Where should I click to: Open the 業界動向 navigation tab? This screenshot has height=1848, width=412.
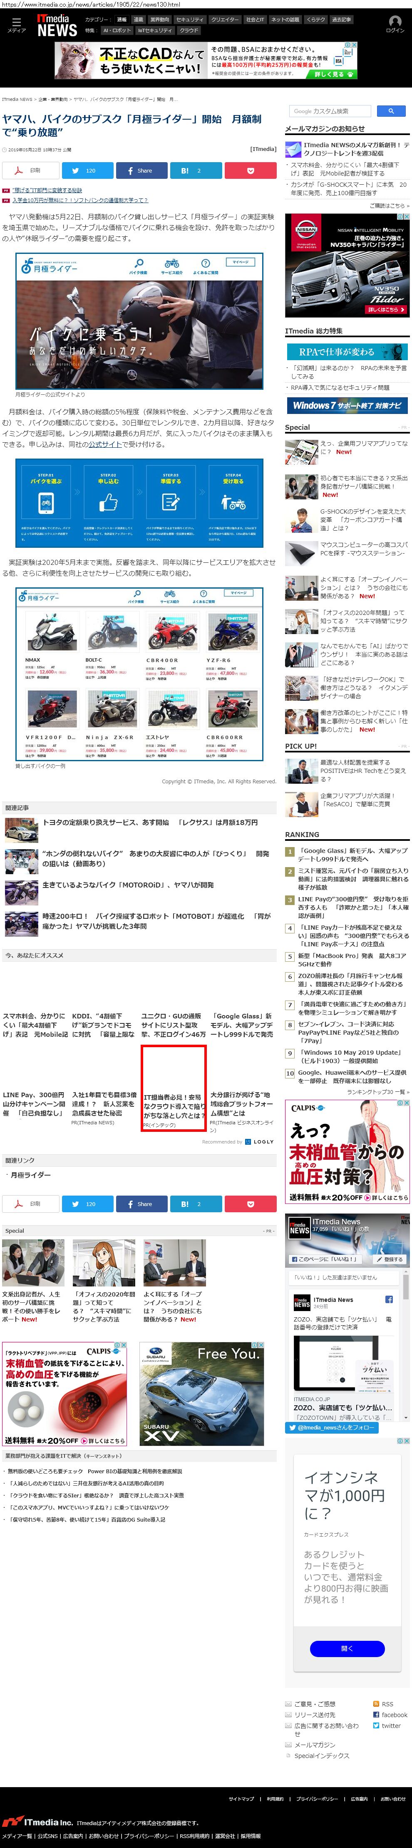[159, 20]
